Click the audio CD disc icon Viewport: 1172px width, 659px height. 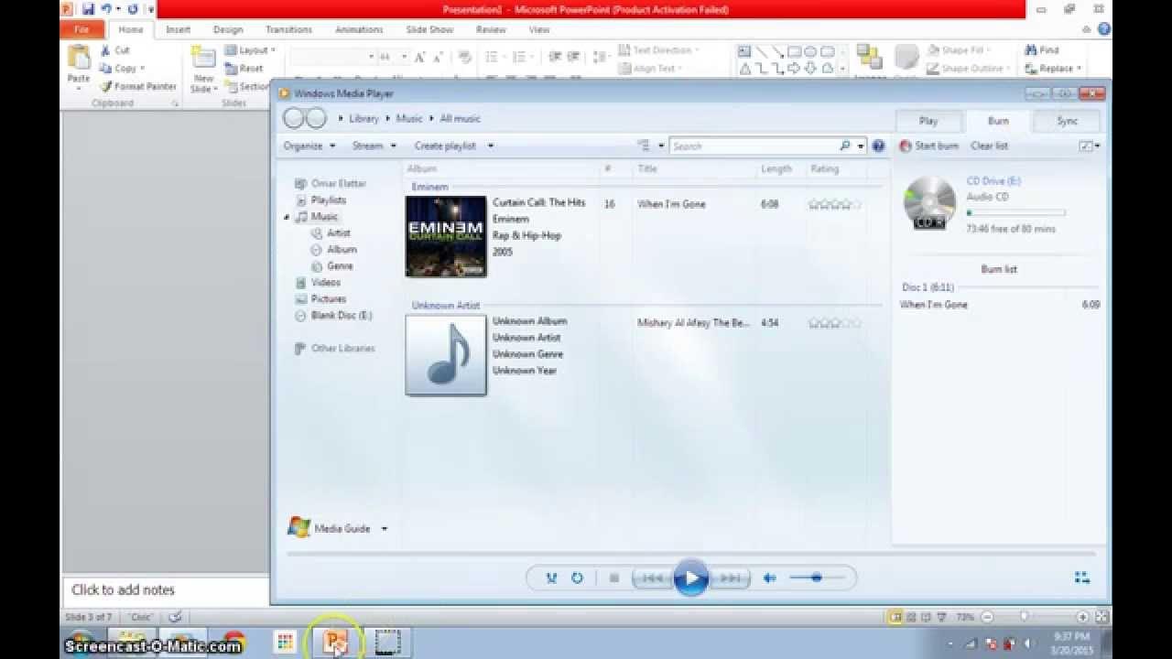tap(929, 202)
